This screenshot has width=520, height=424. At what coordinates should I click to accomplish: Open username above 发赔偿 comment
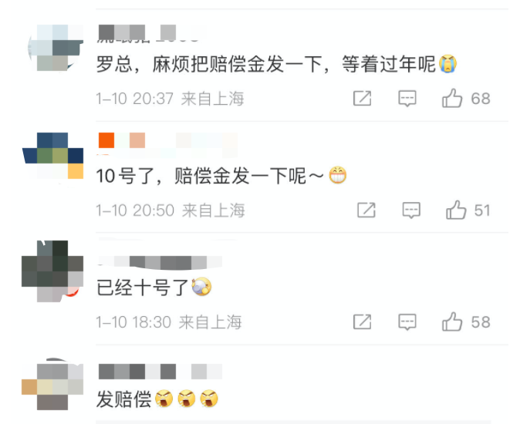160,372
